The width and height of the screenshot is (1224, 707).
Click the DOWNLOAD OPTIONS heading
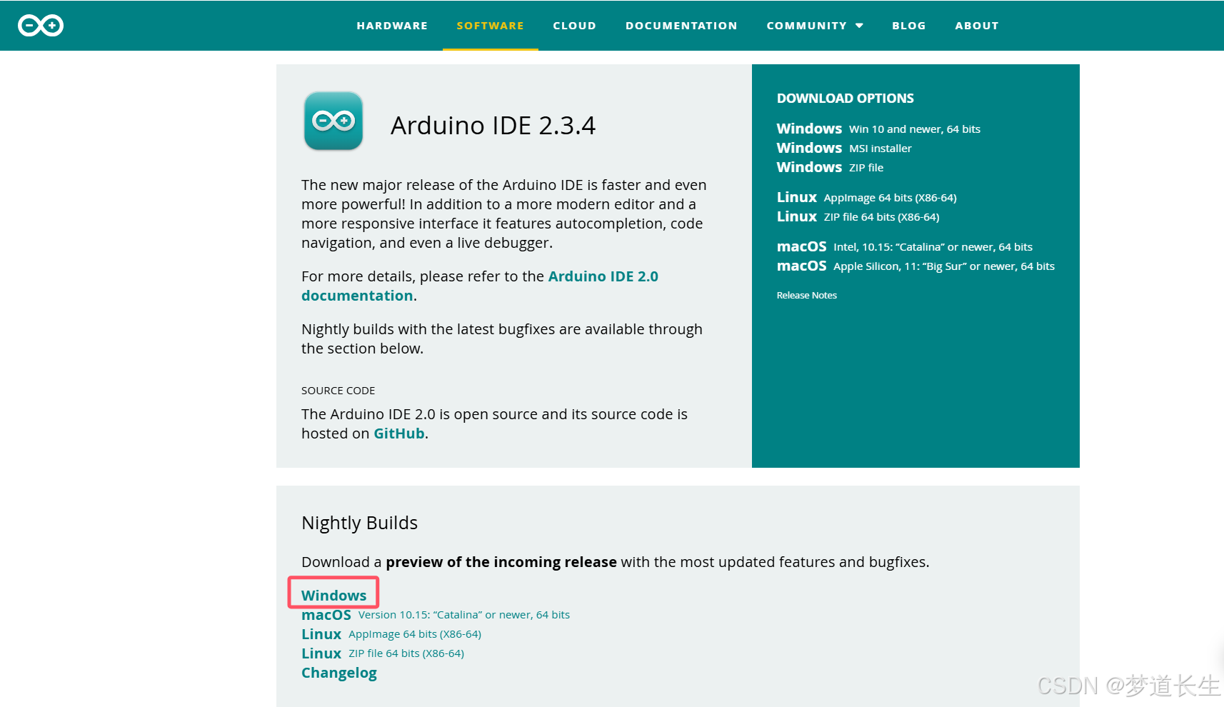click(845, 99)
